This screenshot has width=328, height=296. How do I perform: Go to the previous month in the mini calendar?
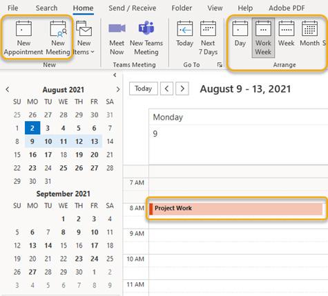pyautogui.click(x=8, y=89)
